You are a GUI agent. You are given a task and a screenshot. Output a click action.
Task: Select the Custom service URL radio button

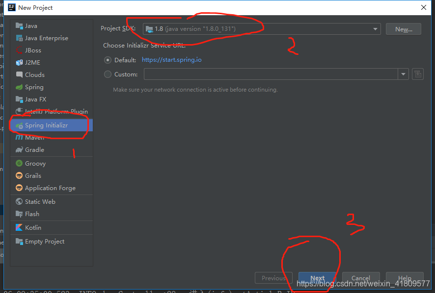point(108,74)
